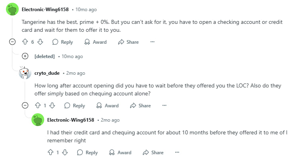Click cryto_dude's Snoo avatar
Screen dimensions: 291x159
25,73
